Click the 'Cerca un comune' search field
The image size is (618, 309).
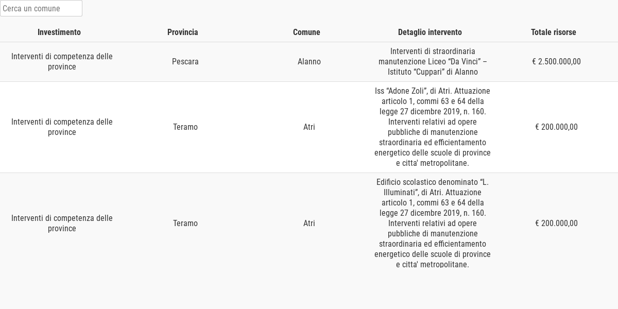[x=41, y=8]
